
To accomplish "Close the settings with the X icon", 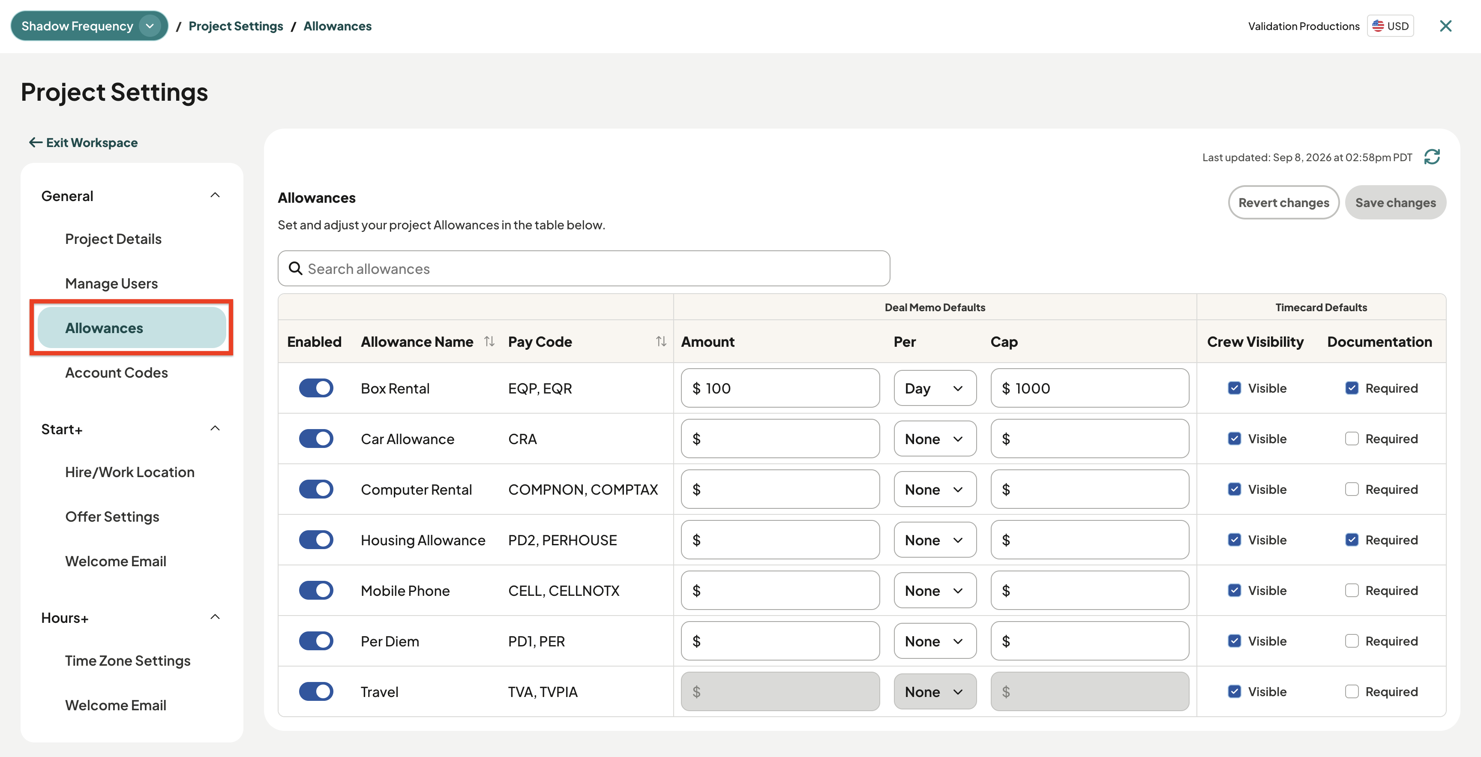I will 1445,26.
